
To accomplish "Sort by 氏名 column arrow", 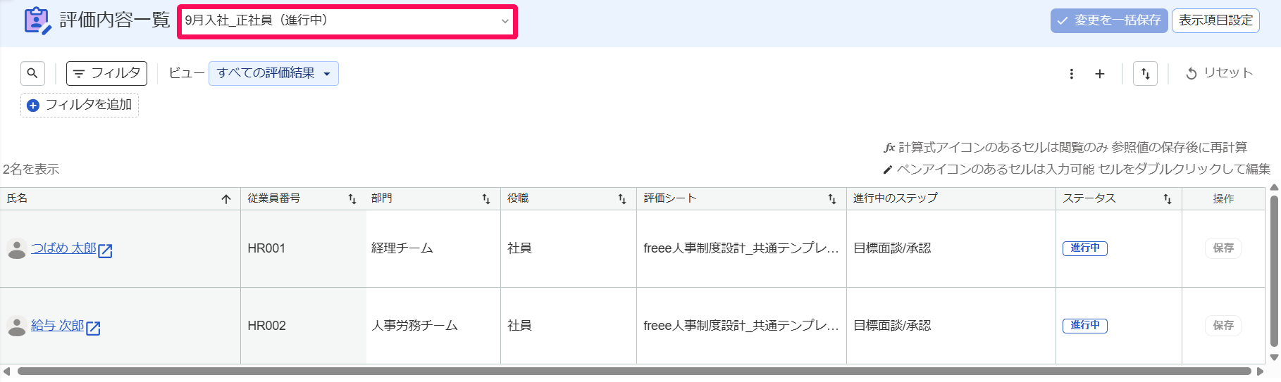I will pos(226,199).
